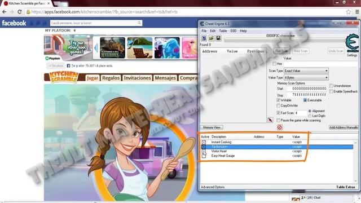Image resolution: width=361 pixels, height=203 pixels.
Task: Click the Cheat Engine logo icon
Action: pos(352,43)
